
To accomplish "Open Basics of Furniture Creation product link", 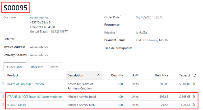I will [x=25, y=84].
